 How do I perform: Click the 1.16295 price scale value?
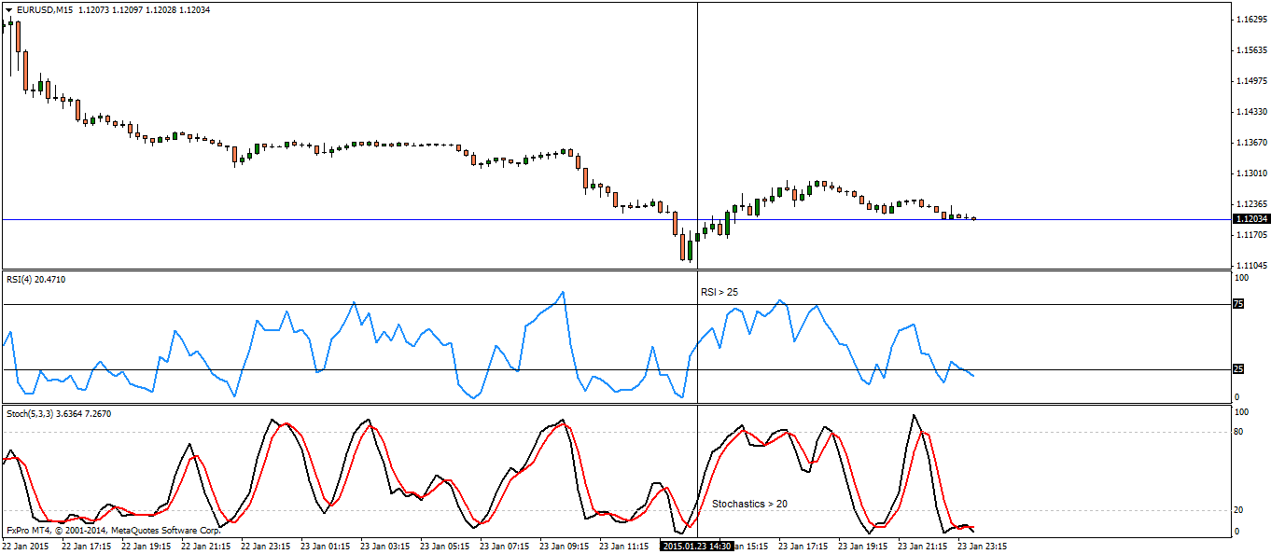click(1250, 19)
